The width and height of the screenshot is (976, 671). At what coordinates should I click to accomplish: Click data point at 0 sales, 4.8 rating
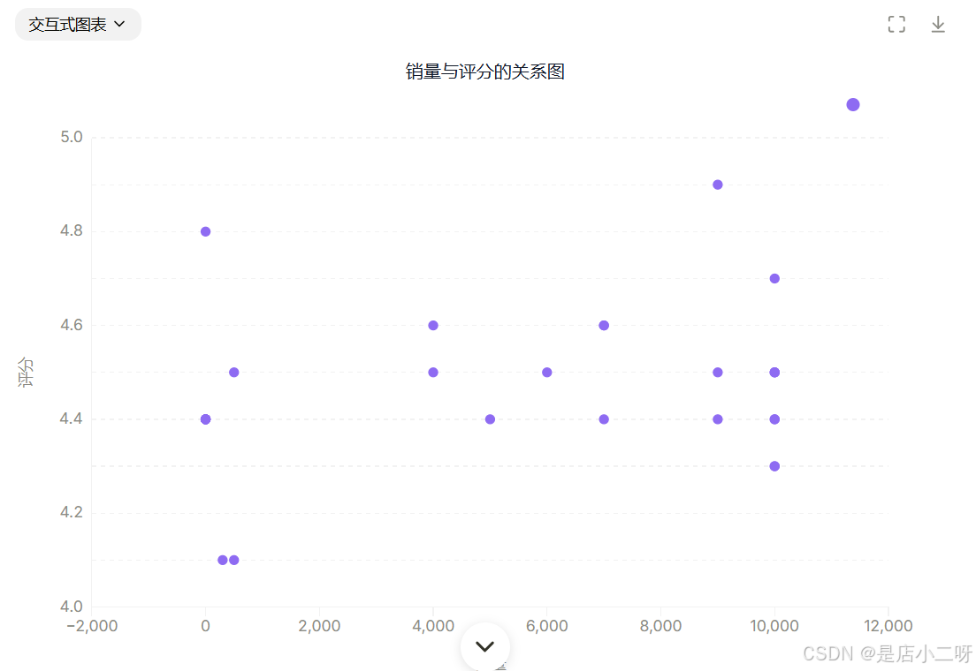click(x=206, y=231)
